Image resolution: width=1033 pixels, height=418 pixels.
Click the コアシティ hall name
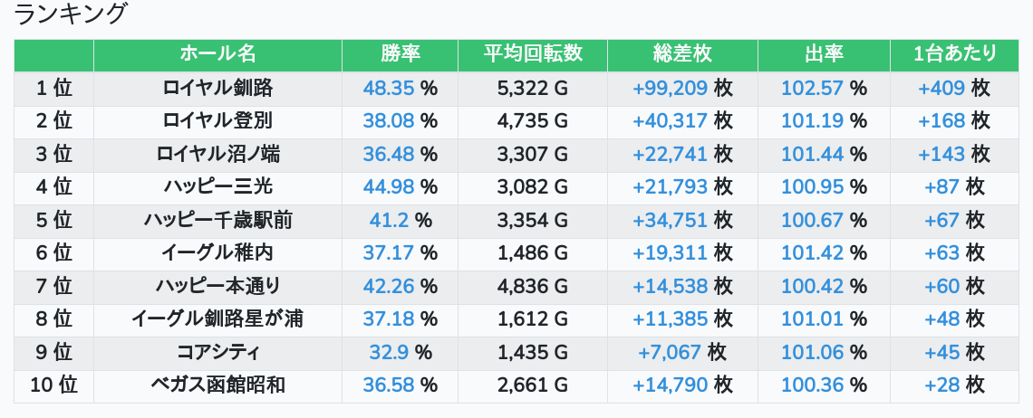pyautogui.click(x=217, y=352)
